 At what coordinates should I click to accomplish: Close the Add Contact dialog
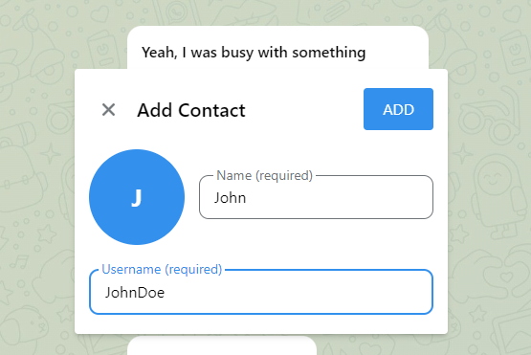[108, 110]
